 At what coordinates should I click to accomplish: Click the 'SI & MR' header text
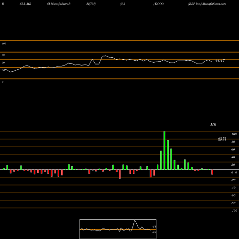(x=25, y=4)
